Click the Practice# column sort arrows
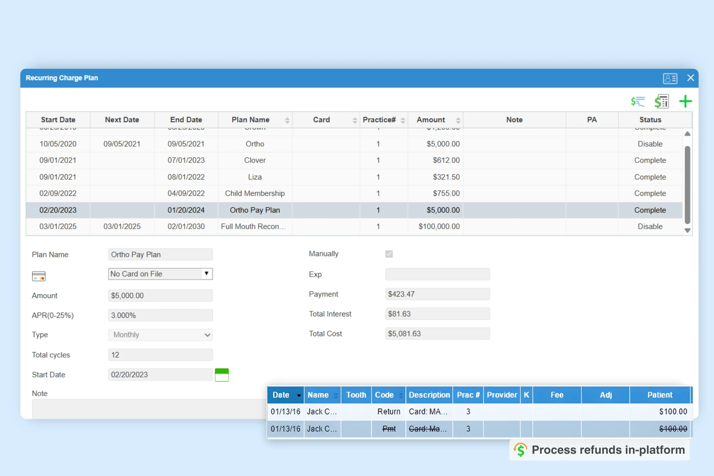Image resolution: width=714 pixels, height=476 pixels. (x=403, y=120)
